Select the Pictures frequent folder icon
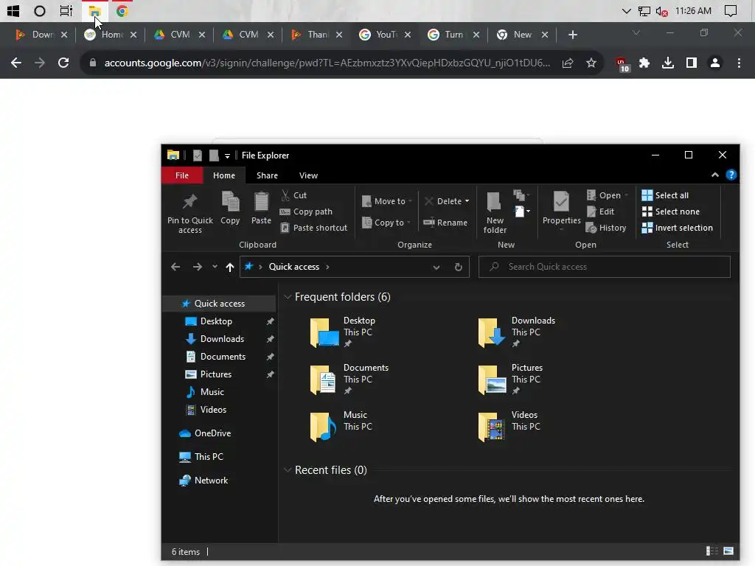Image resolution: width=755 pixels, height=566 pixels. point(492,380)
